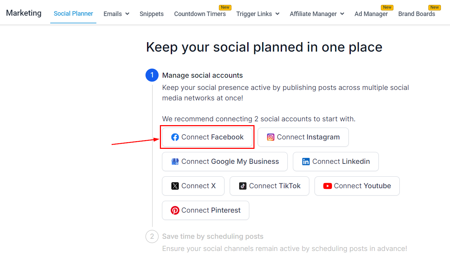Click the TikTok logo icon

[243, 186]
